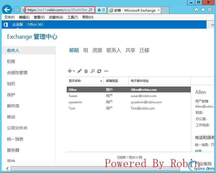Image resolution: width=216 pixels, height=173 pixels.
Task: Open Favorites star icon
Action: (203, 10)
